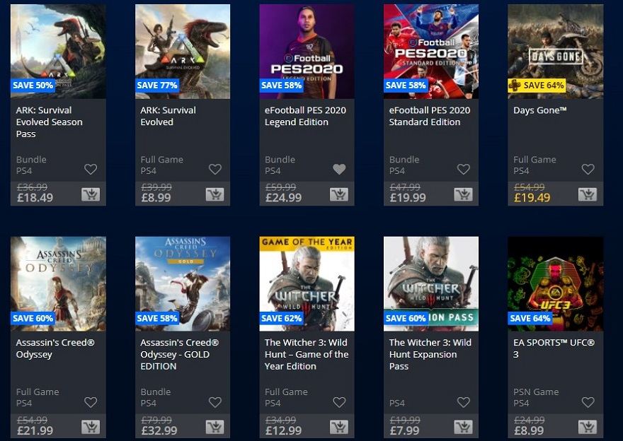Add eFootball PES 2020 Legend Edition to cart
623x441 pixels.
click(x=339, y=194)
